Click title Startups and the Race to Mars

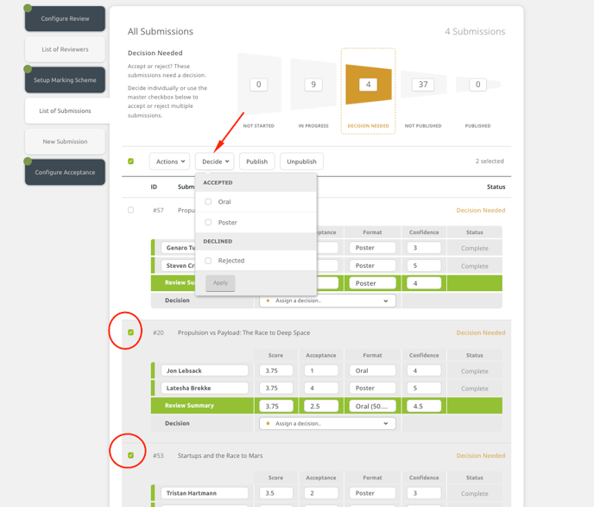[x=220, y=455]
